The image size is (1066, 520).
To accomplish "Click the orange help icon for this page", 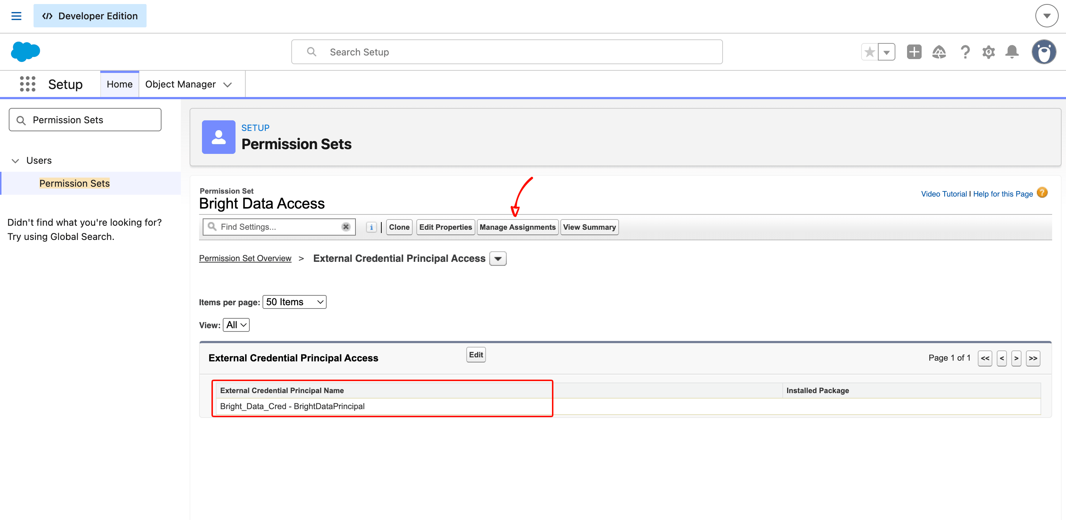I will point(1042,193).
